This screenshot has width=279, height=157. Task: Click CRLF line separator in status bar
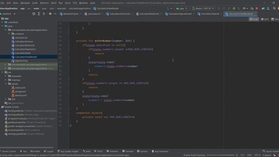coord(249,155)
